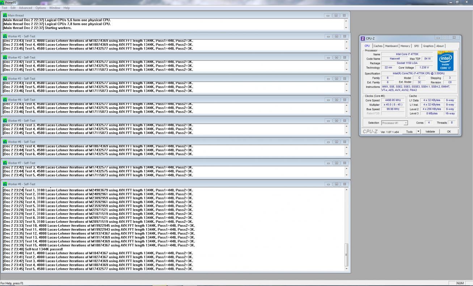
Task: Click the Tools button in CPU-Z
Action: pyautogui.click(x=409, y=132)
